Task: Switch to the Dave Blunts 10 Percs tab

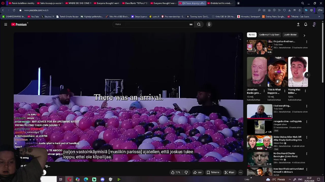Action: pos(135,3)
